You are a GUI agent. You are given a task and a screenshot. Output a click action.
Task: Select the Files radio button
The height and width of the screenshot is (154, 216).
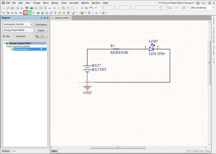4,36
